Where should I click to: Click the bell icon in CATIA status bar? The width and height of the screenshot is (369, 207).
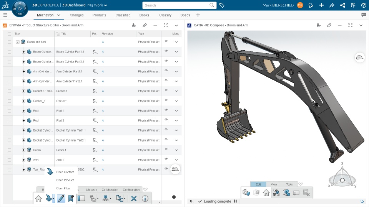(x=362, y=201)
